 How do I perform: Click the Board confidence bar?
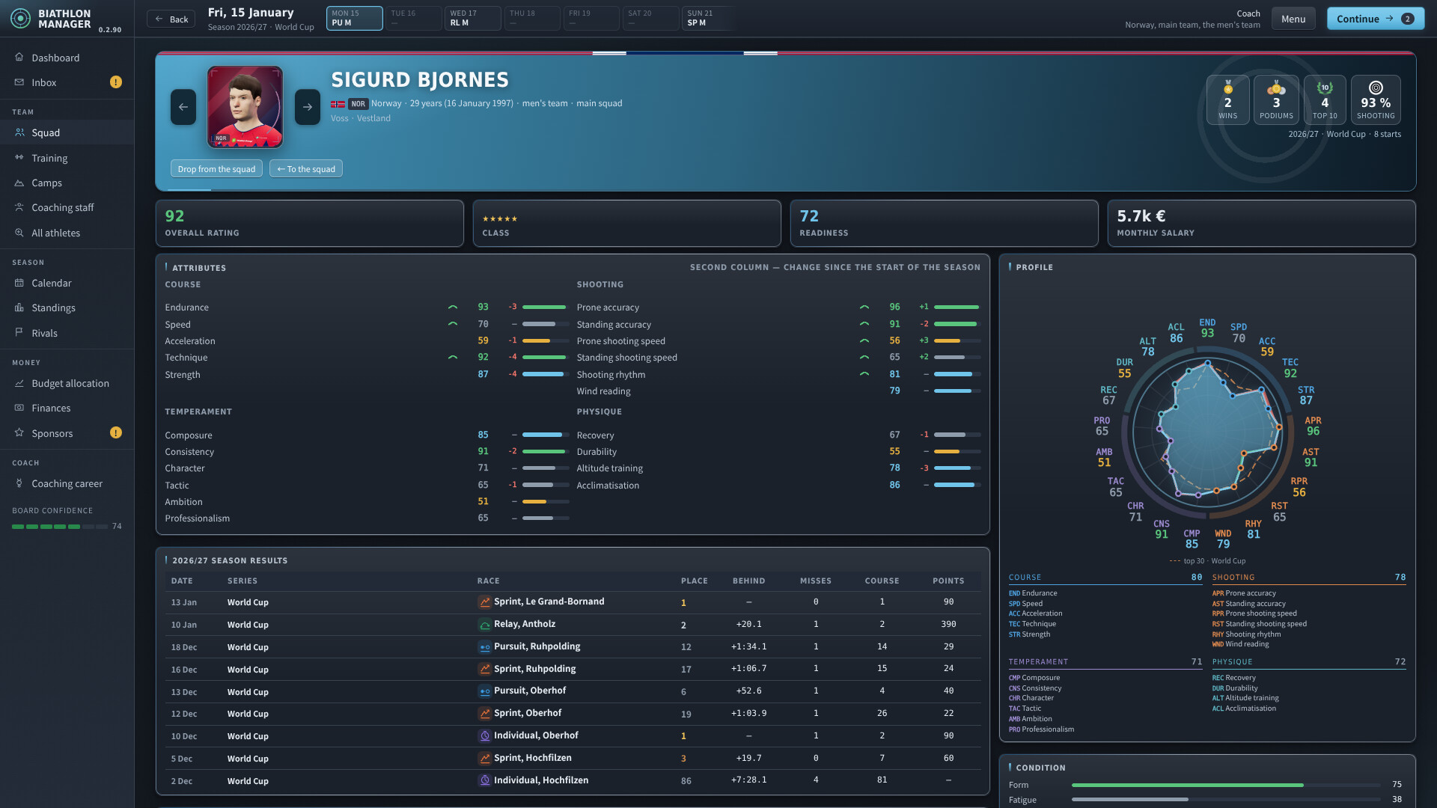point(60,527)
